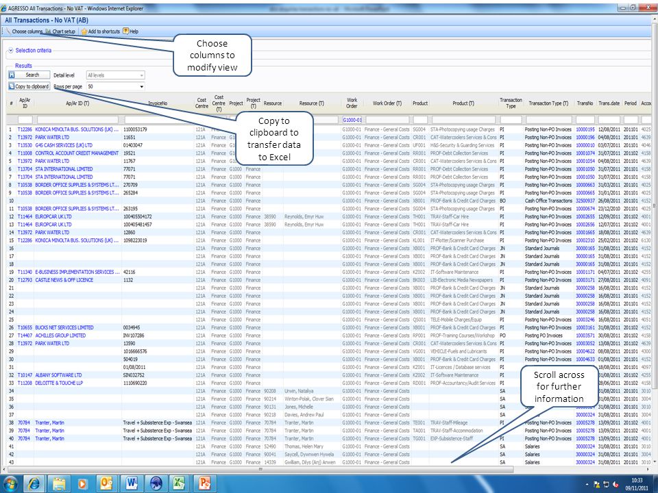Open transaction number 10003571 link
The image size is (658, 493).
click(585, 336)
